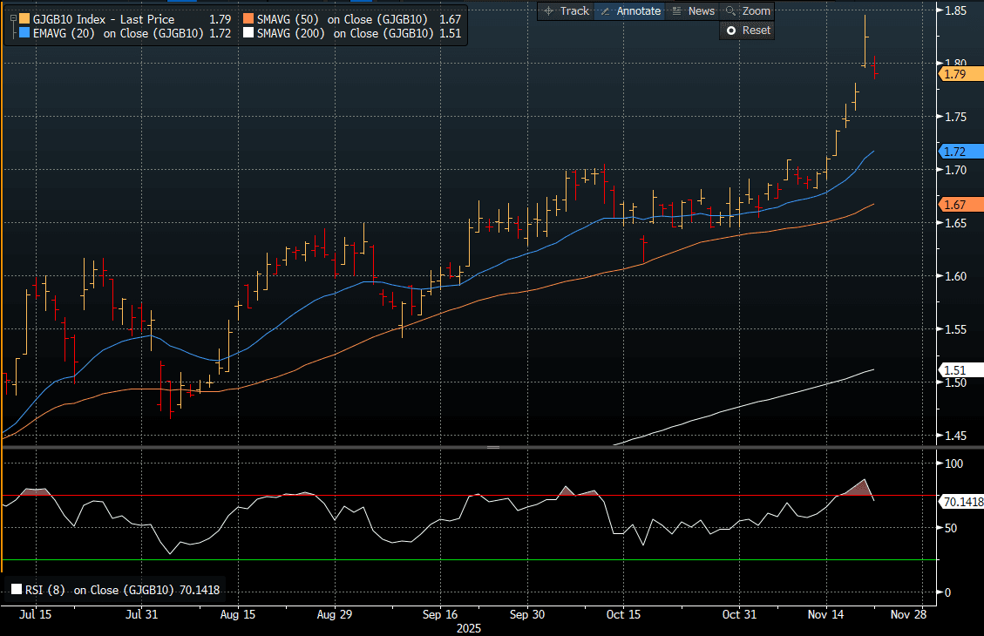Click the Track crosshair icon
The width and height of the screenshot is (984, 636).
(x=549, y=11)
